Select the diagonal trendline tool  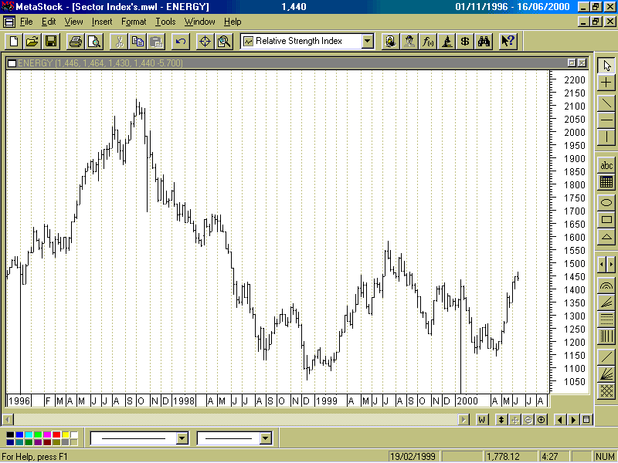606,103
